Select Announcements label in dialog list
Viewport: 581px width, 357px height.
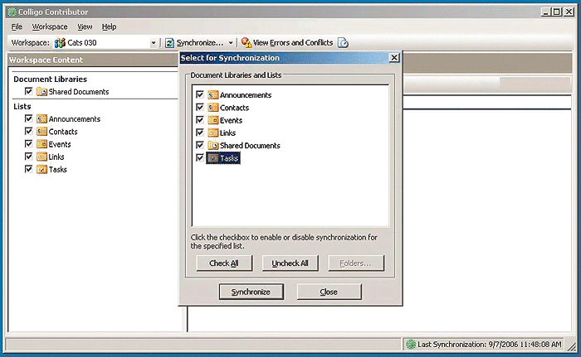click(246, 95)
